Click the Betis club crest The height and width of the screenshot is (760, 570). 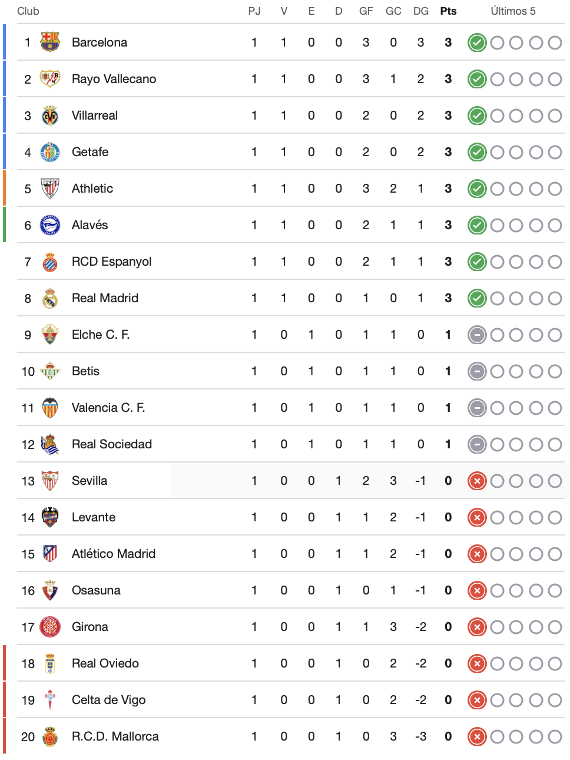pos(50,371)
